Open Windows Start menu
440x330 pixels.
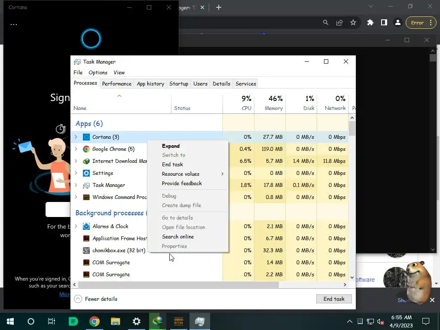(10, 321)
